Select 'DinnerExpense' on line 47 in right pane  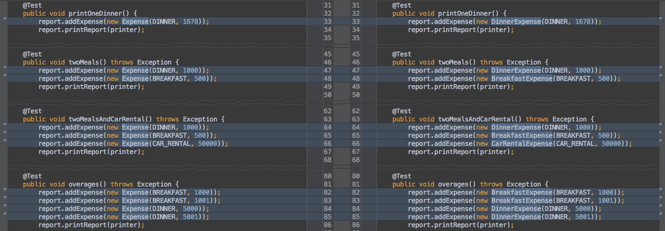[x=516, y=70]
